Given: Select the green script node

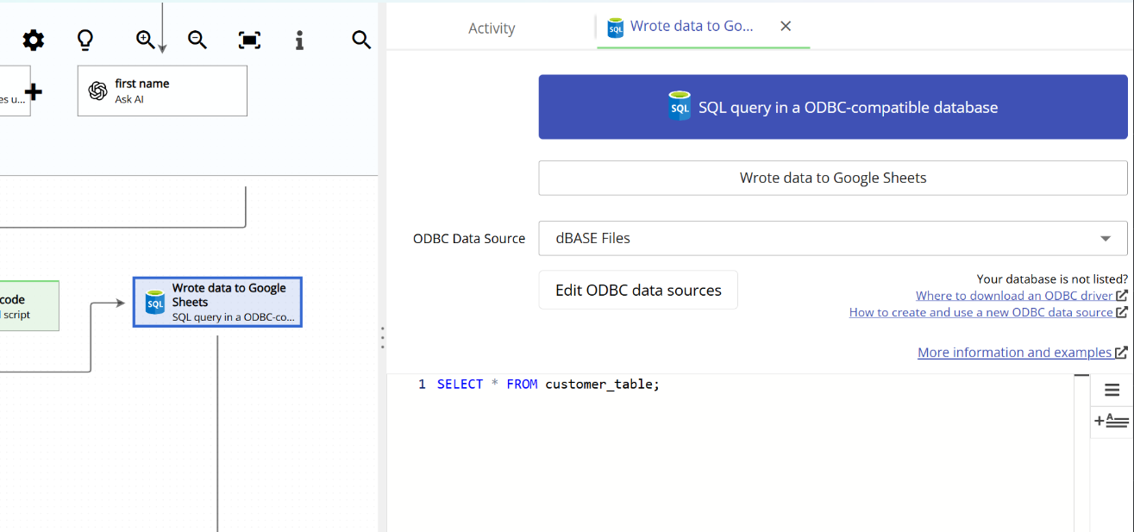Looking at the screenshot, I should 28,306.
